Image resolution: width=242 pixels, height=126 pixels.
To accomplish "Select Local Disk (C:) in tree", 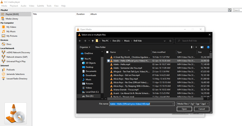I will tap(92, 92).
